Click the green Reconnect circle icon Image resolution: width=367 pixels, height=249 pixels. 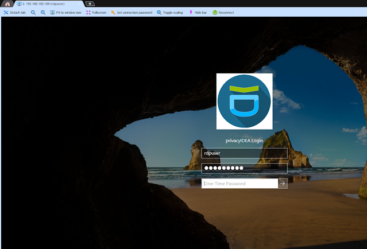(x=215, y=13)
